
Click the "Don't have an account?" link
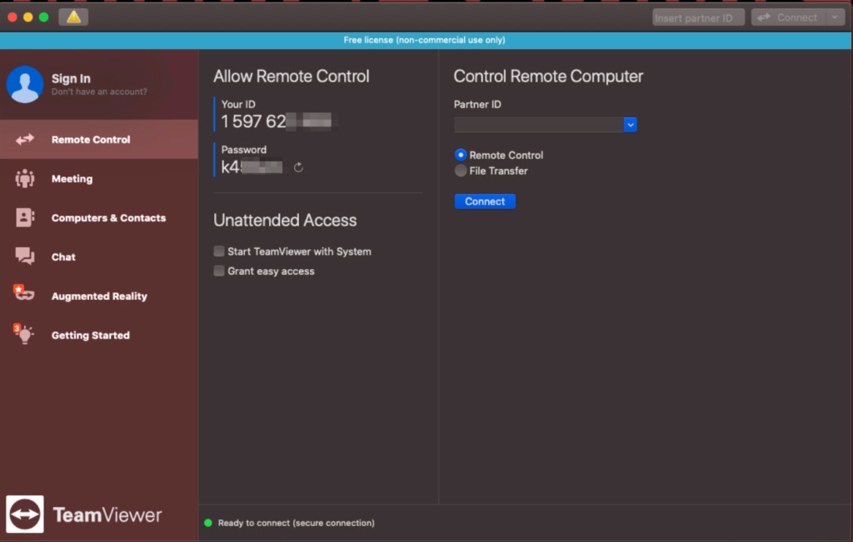[x=100, y=92]
